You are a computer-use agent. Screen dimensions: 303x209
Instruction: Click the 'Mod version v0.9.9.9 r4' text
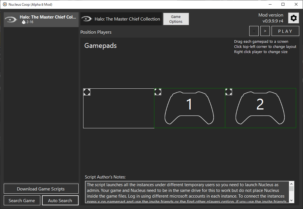coord(271,18)
